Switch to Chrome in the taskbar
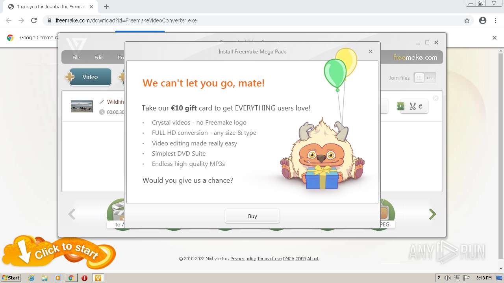Screen dimensions: 504x283 pyautogui.click(x=71, y=278)
